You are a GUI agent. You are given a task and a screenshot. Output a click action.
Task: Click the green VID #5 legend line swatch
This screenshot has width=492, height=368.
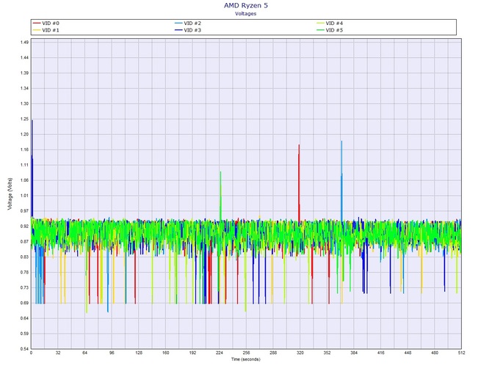point(320,30)
